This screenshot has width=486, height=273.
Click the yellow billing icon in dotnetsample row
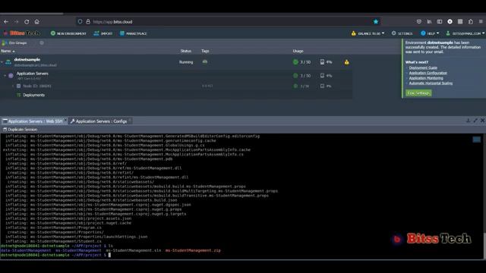coord(346,62)
